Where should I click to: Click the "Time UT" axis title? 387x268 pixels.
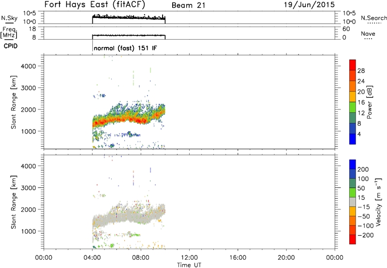pos(189,265)
